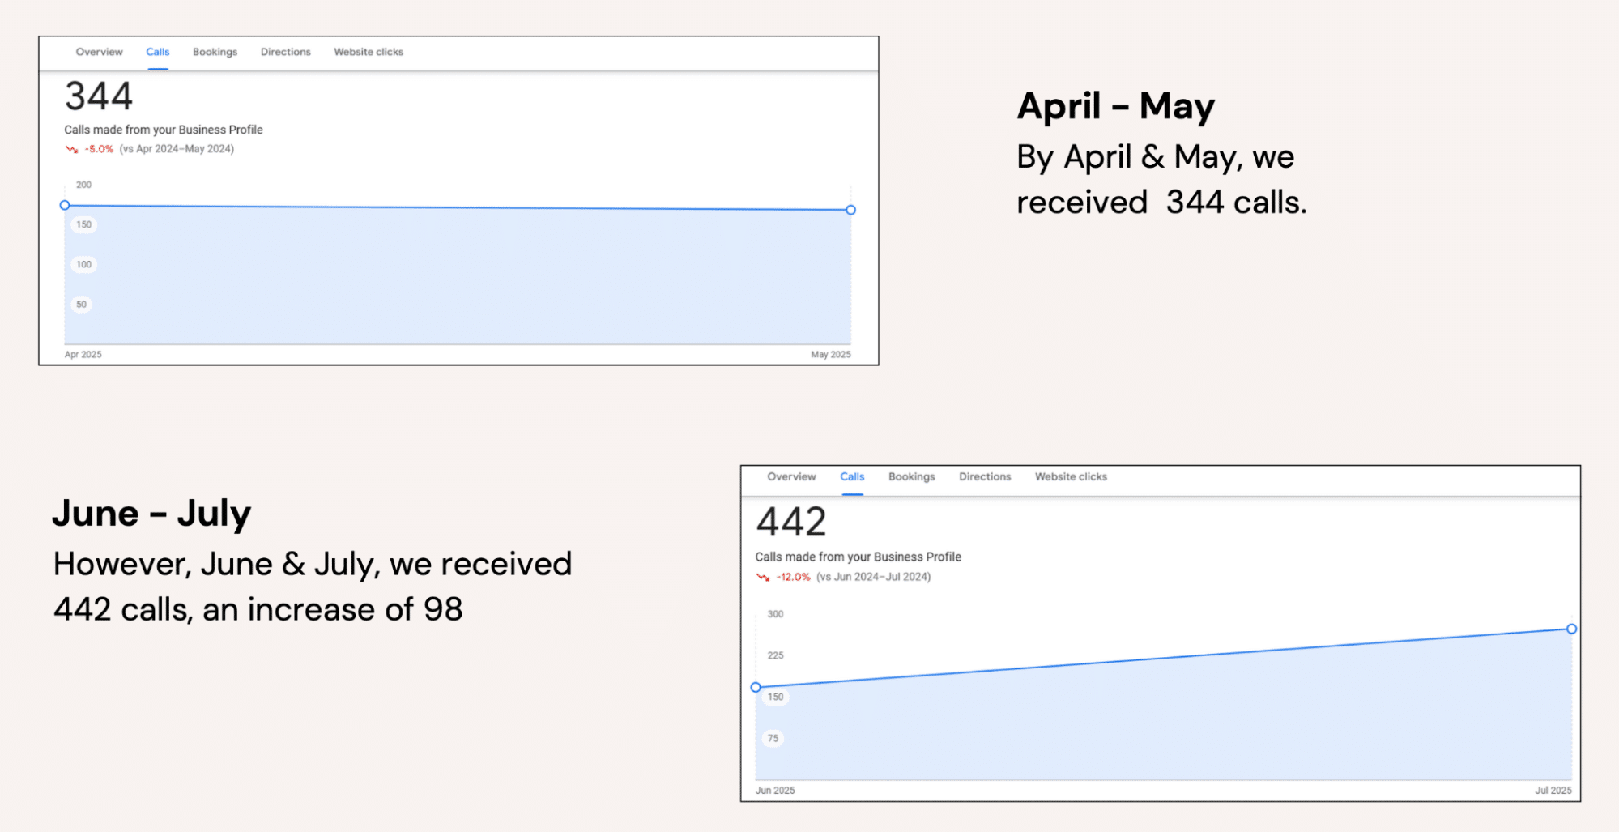Click the May 2025 data point on the chart
The image size is (1619, 832).
click(x=850, y=210)
